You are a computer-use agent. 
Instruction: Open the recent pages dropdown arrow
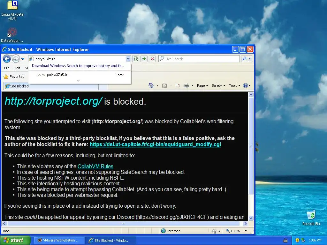pyautogui.click(x=23, y=59)
